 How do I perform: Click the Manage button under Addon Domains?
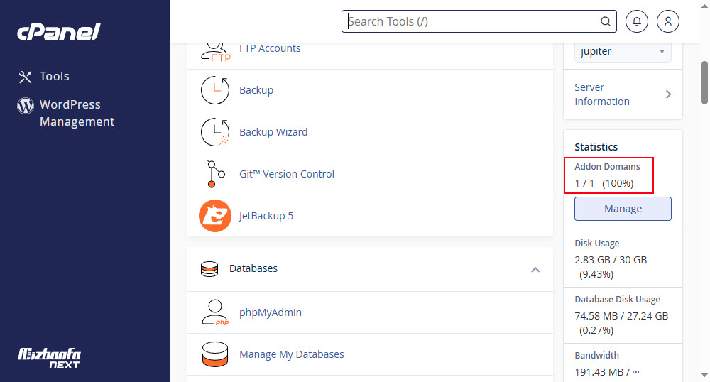(623, 209)
